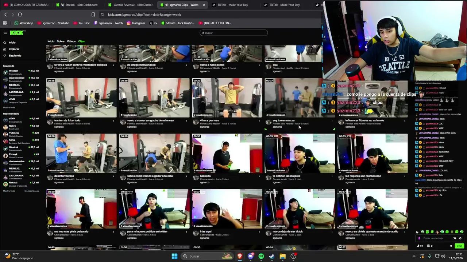Image resolution: width=467 pixels, height=262 pixels.
Task: Click the volume icon in system tray
Action: coord(443,256)
